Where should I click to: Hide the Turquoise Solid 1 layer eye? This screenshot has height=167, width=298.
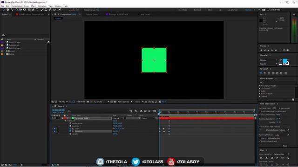(x=53, y=118)
